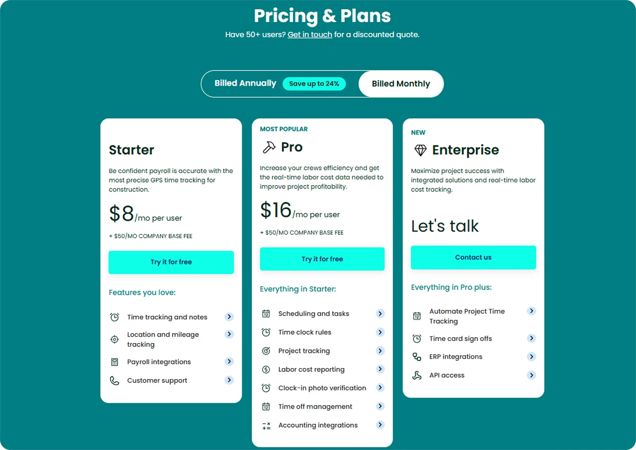
Task: Expand ERP integrations details
Action: pyautogui.click(x=531, y=356)
